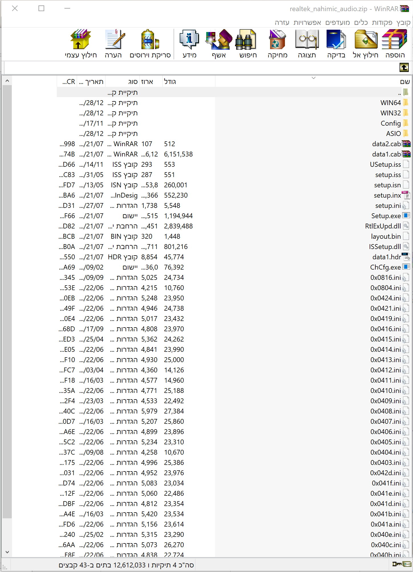
Task: Open the View (תצוגה) toolbar tool
Action: point(307,43)
